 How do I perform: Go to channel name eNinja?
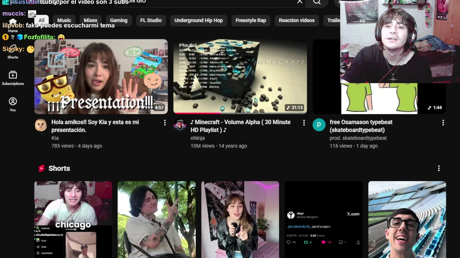click(x=198, y=138)
